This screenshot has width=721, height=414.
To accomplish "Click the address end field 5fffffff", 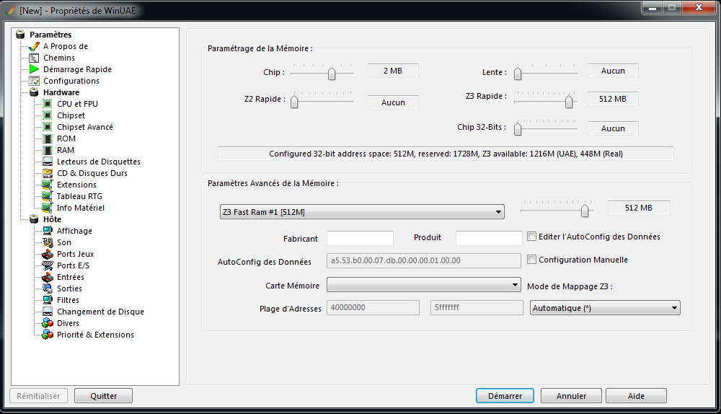I will [x=477, y=307].
